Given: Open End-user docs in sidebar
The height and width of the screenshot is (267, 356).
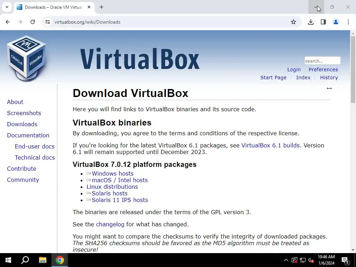Looking at the screenshot, I should 34,146.
